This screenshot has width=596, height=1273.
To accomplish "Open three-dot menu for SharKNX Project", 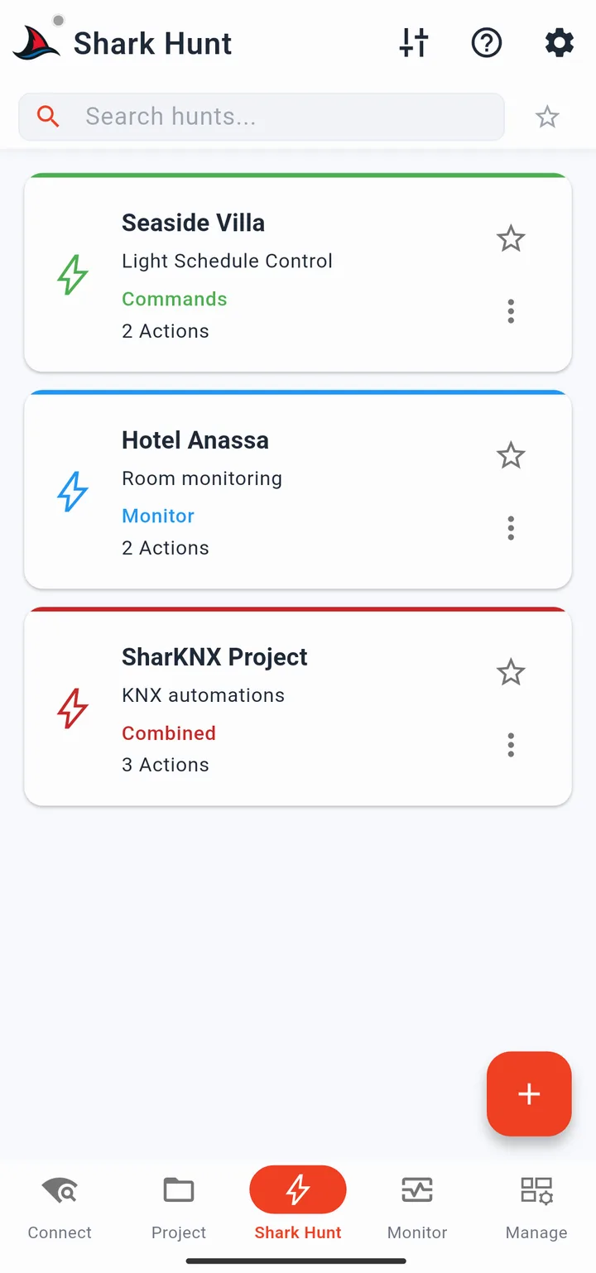I will (x=511, y=745).
